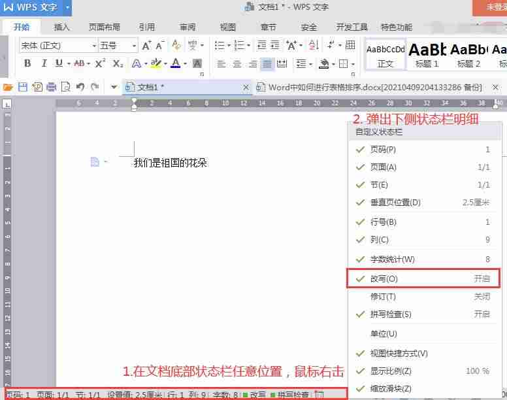Apply 正文 style

385,54
